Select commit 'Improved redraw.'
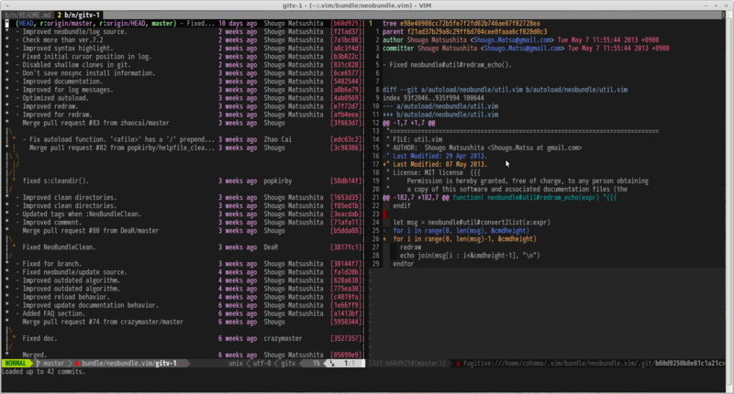 (x=183, y=106)
